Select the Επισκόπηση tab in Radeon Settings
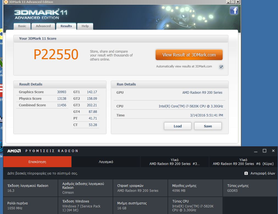 click(x=37, y=162)
